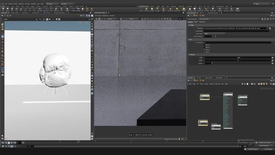The width and height of the screenshot is (275, 155).
Task: Click the network view wrench icon
Action: [x=242, y=84]
